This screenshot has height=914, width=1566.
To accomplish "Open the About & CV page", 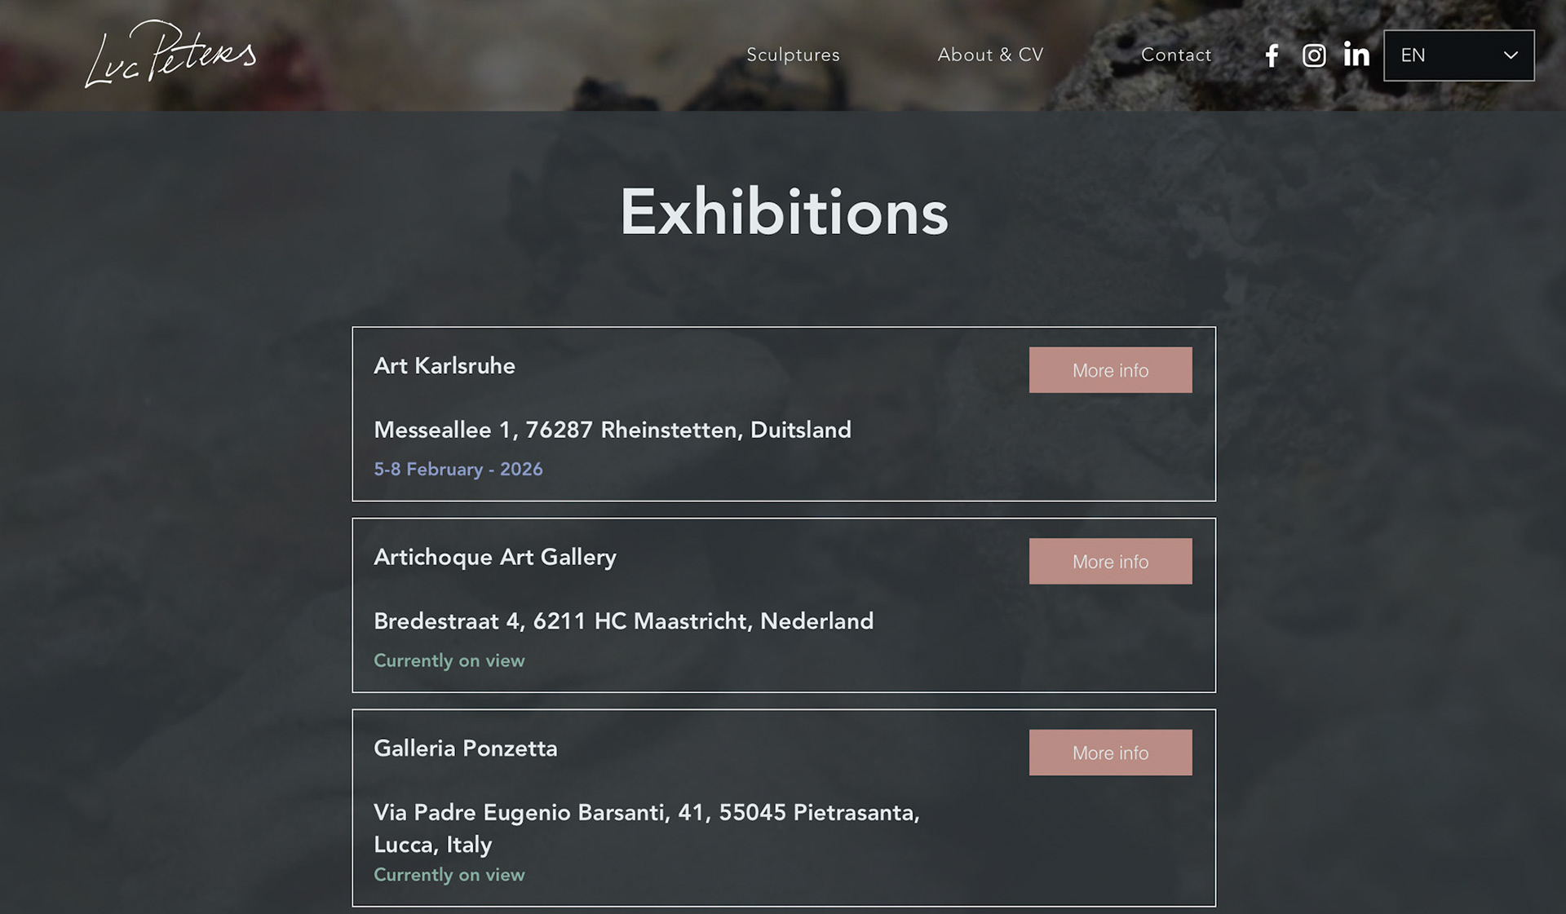I will point(990,55).
